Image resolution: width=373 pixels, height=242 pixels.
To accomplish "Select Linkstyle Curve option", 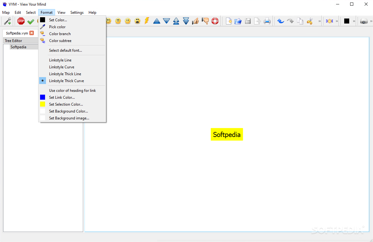I will tap(72, 67).
